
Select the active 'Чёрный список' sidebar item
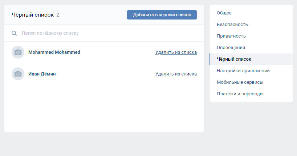coord(234,59)
